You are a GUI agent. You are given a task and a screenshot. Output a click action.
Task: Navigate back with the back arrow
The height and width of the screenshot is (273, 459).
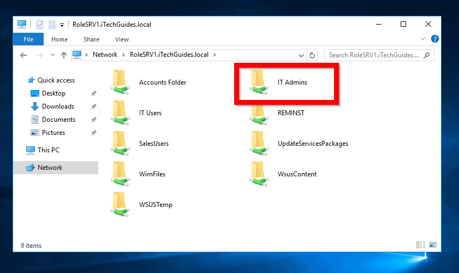(x=23, y=55)
